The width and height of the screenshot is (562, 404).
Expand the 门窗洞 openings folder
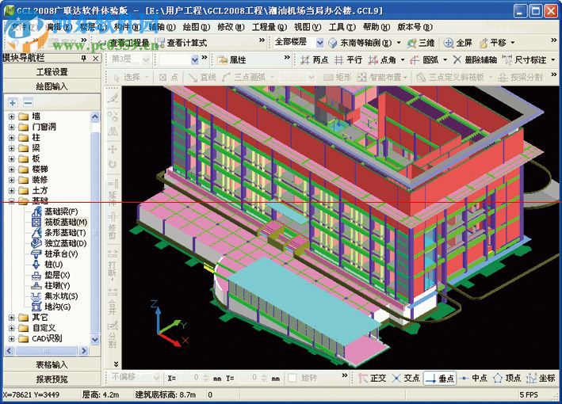pos(11,128)
